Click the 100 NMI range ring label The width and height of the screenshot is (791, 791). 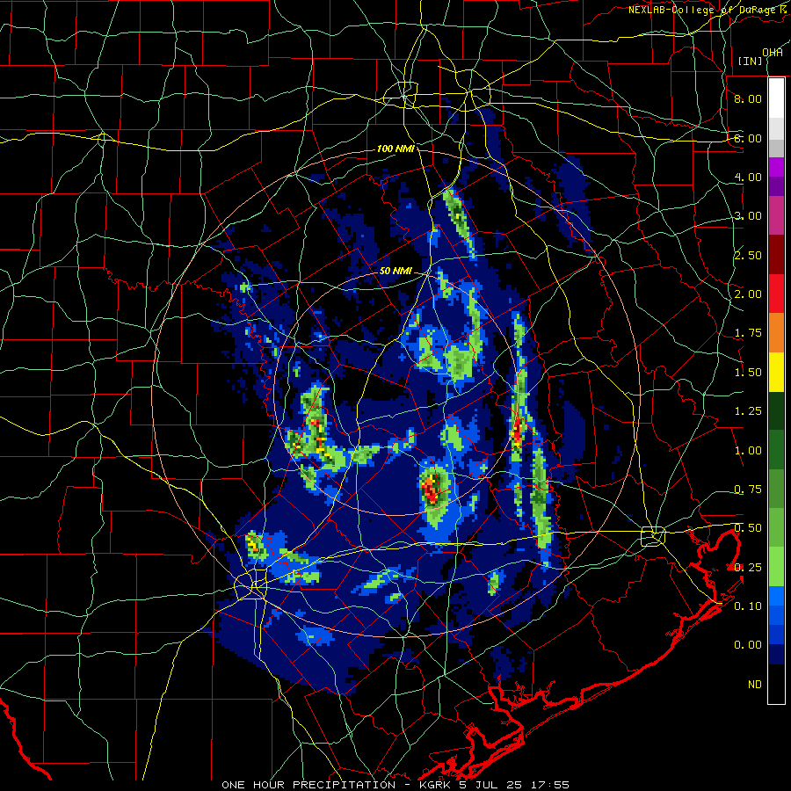tap(395, 149)
